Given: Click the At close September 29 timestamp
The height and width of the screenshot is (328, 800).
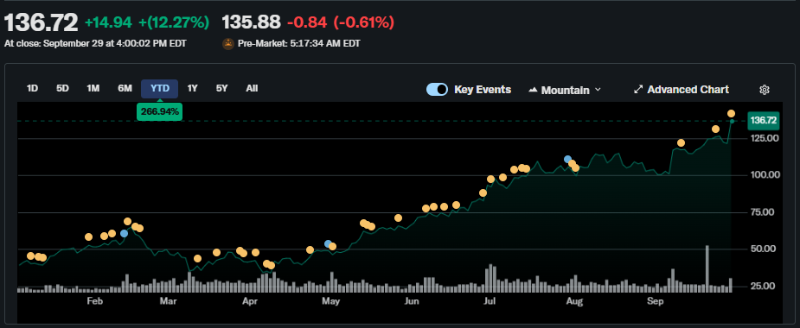Looking at the screenshot, I should [95, 44].
